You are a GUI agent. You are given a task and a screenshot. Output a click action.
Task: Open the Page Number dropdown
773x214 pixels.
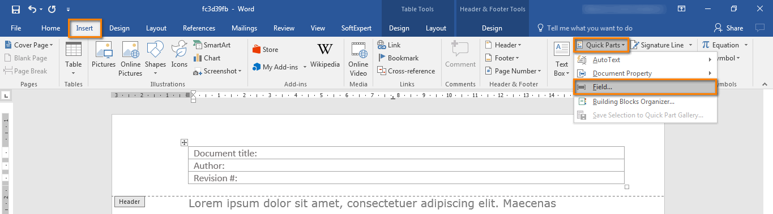pos(514,71)
